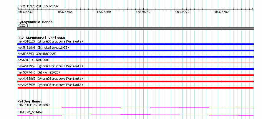Click the red bar of nsv4037996

pyautogui.click(x=135, y=88)
